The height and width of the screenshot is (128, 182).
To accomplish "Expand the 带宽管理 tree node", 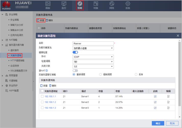I will [3, 76].
